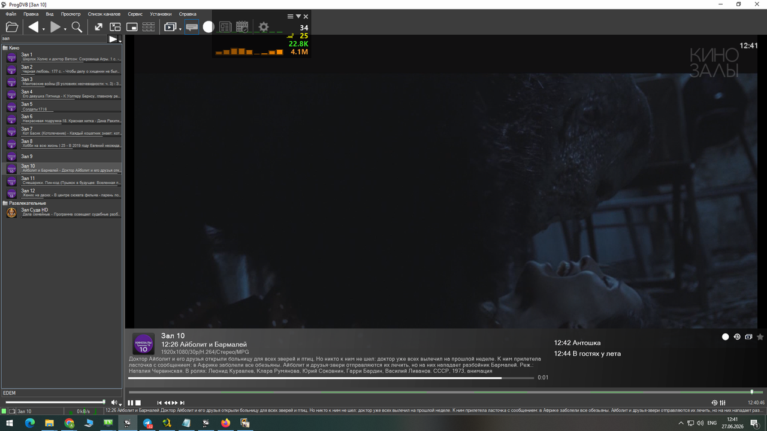Select channel Зал Суда HD
The image size is (767, 431).
pyautogui.click(x=62, y=212)
